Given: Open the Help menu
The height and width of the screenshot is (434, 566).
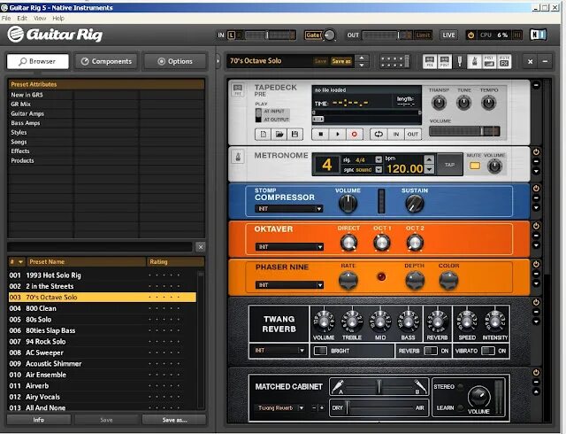Looking at the screenshot, I should tap(58, 18).
